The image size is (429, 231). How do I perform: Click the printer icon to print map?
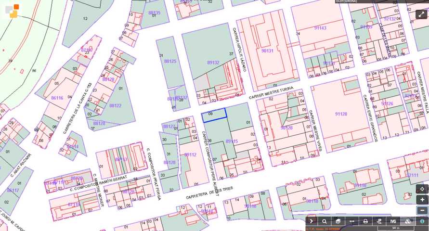tap(365, 221)
